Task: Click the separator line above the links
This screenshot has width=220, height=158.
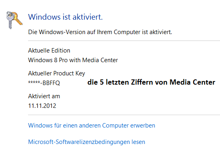Action: click(x=124, y=115)
